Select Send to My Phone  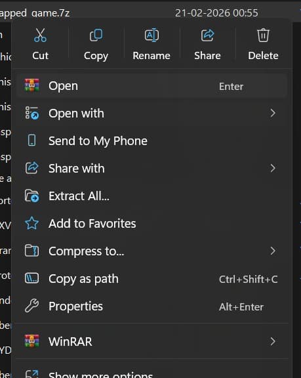(x=152, y=141)
